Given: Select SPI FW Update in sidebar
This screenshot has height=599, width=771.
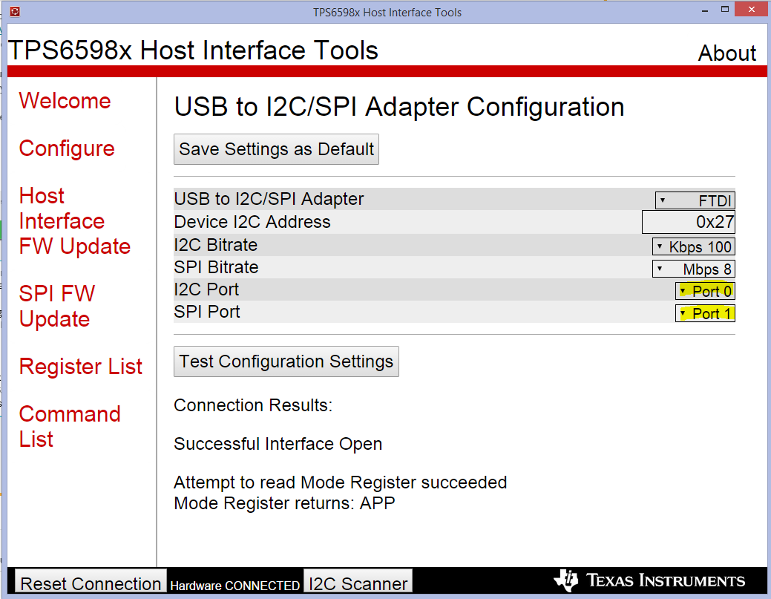Looking at the screenshot, I should tap(57, 306).
